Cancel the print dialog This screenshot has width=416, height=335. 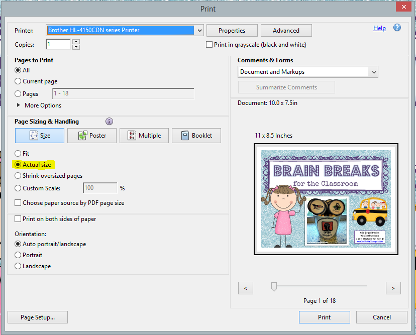381,317
